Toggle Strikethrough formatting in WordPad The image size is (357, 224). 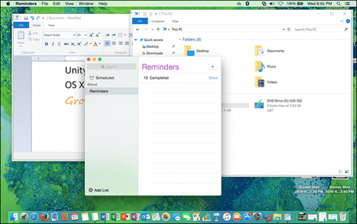66,44
